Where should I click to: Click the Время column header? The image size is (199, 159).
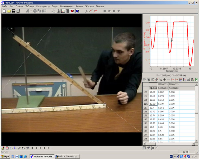tap(153, 88)
